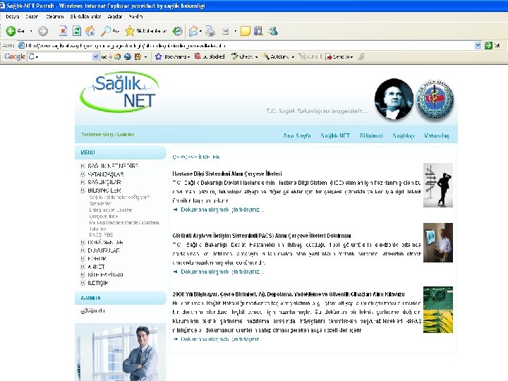Click the Google toolbar logo
This screenshot has width=508, height=381.
pos(15,56)
